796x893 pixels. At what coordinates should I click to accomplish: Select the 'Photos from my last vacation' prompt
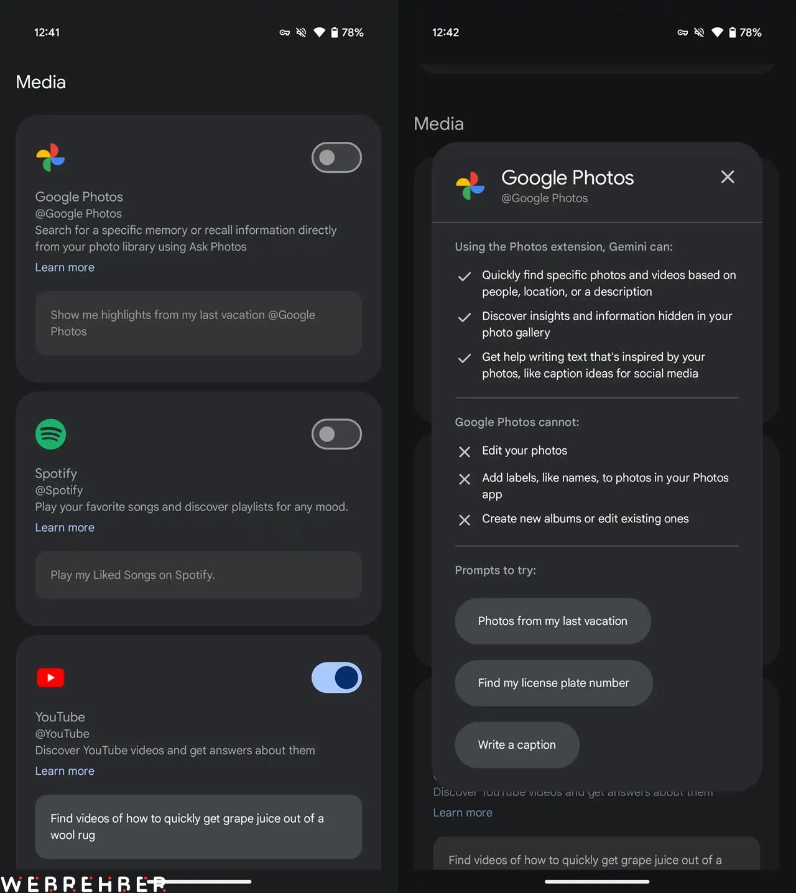(553, 621)
